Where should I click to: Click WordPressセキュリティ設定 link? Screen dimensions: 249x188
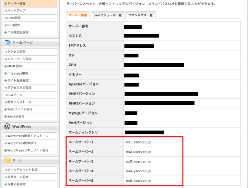coord(28,150)
